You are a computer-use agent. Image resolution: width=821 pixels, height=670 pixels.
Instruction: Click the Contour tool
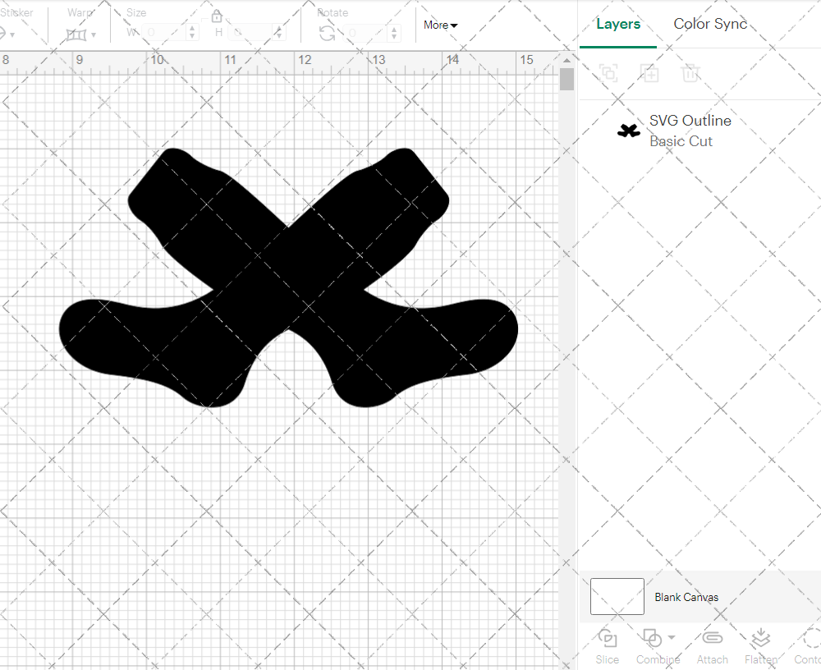[x=810, y=645]
